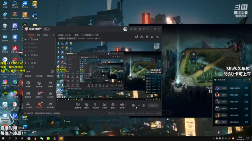Open the 全民乐PK tool
Image resolution: width=252 pixels, height=141 pixels.
coord(39,95)
